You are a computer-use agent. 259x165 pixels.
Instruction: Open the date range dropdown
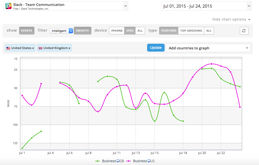tap(248, 6)
